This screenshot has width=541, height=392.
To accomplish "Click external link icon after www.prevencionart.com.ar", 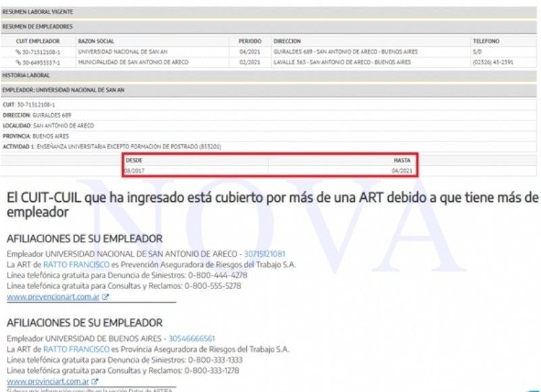I will tap(105, 297).
